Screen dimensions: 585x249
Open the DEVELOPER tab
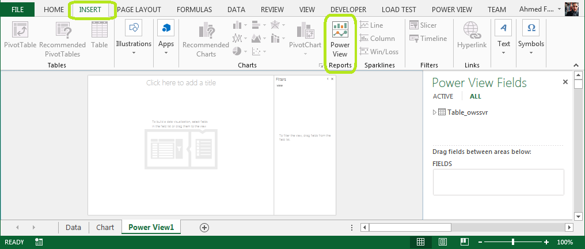coord(348,10)
